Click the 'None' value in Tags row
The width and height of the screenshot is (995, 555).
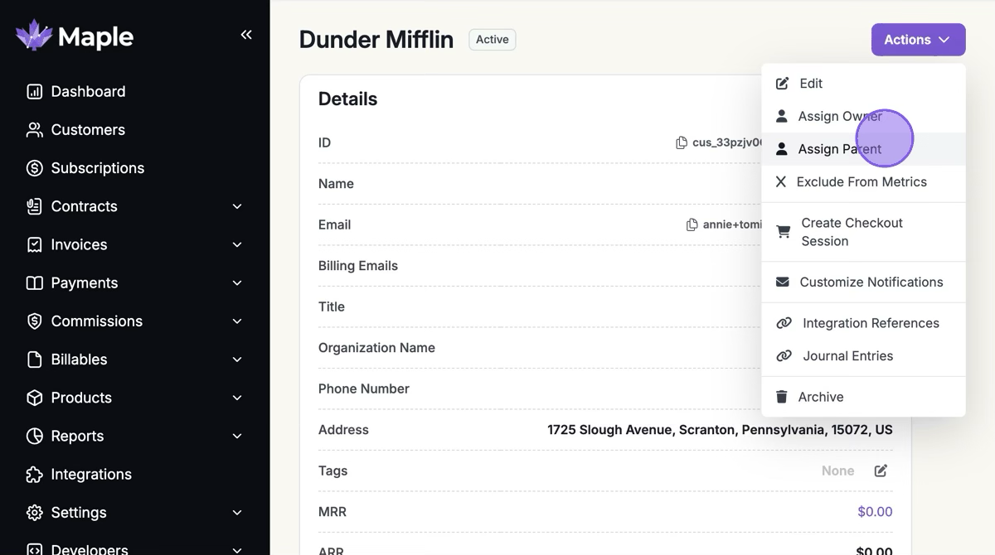pyautogui.click(x=837, y=471)
